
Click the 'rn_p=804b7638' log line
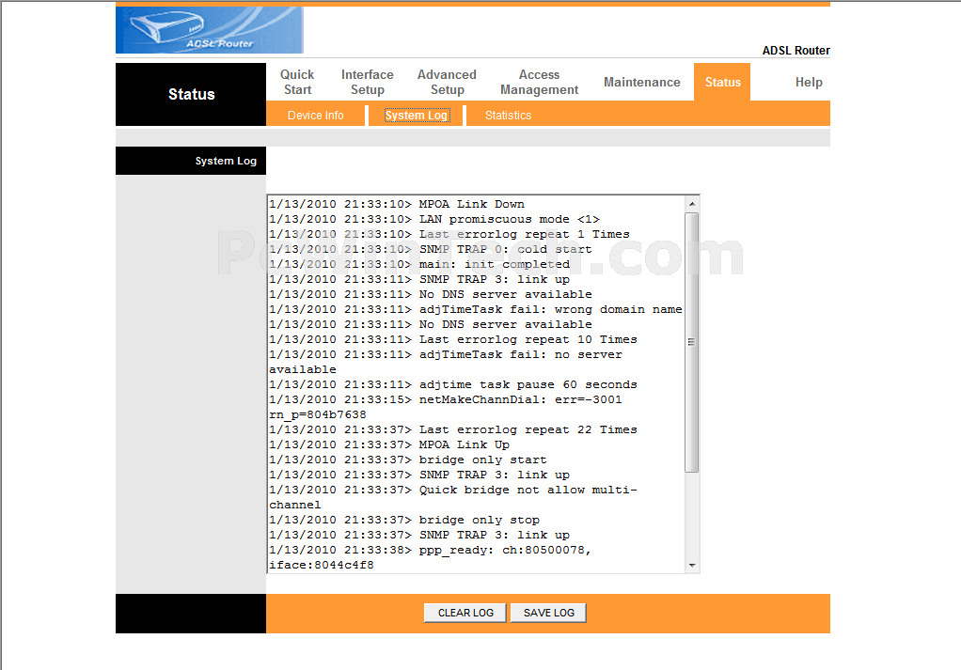coord(318,414)
